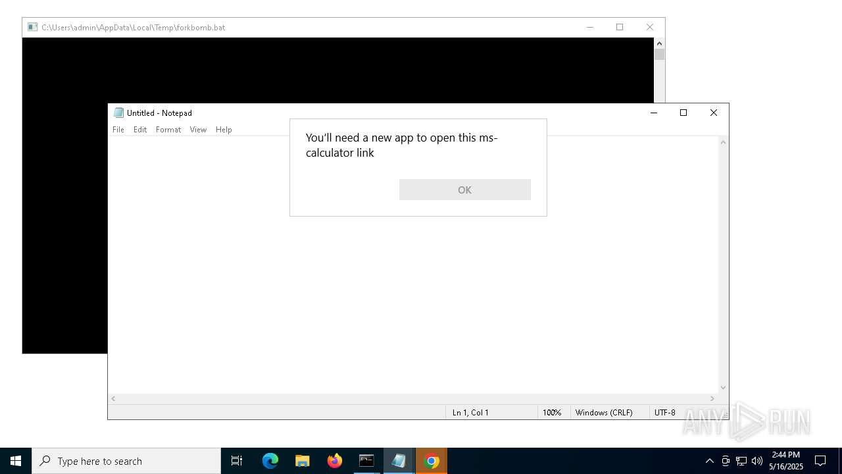Click the Notepad horizontal scroll left arrow
842x474 pixels.
[114, 398]
